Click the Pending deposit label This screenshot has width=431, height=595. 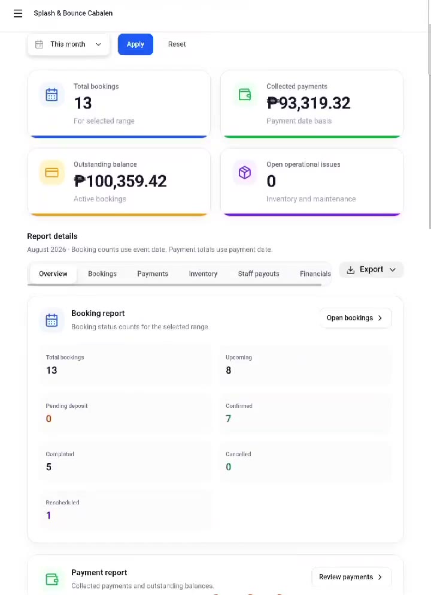coord(66,405)
